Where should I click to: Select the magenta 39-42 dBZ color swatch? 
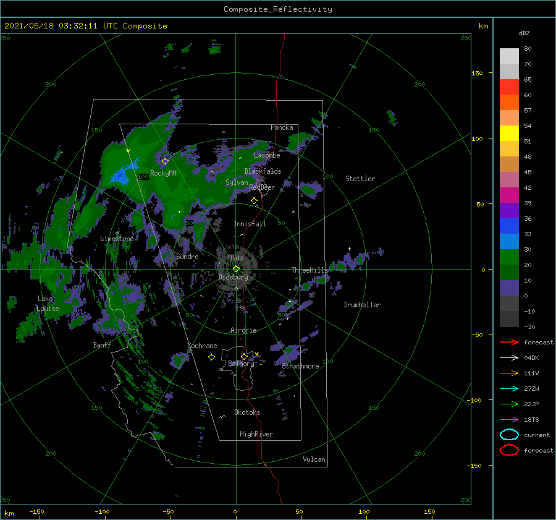coord(509,195)
